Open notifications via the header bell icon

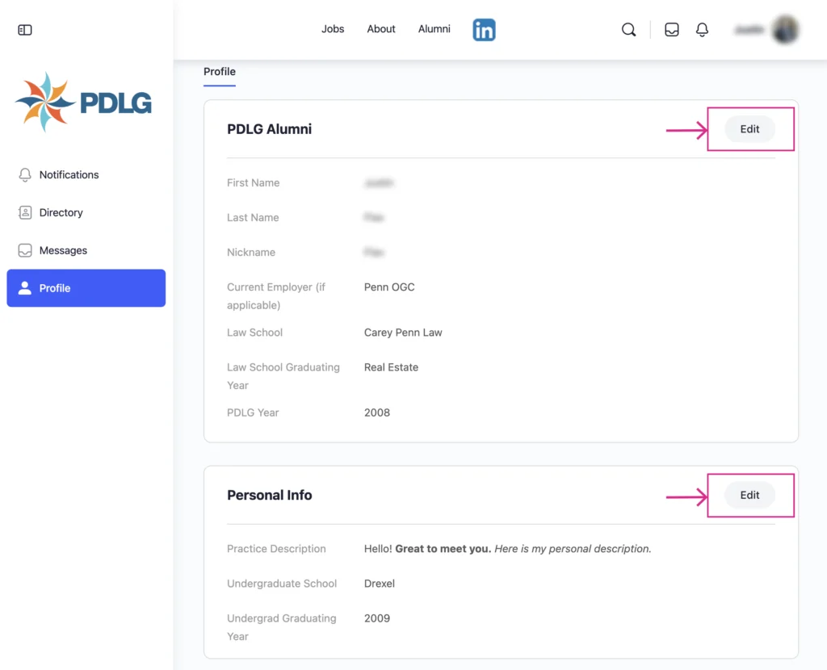pyautogui.click(x=702, y=29)
